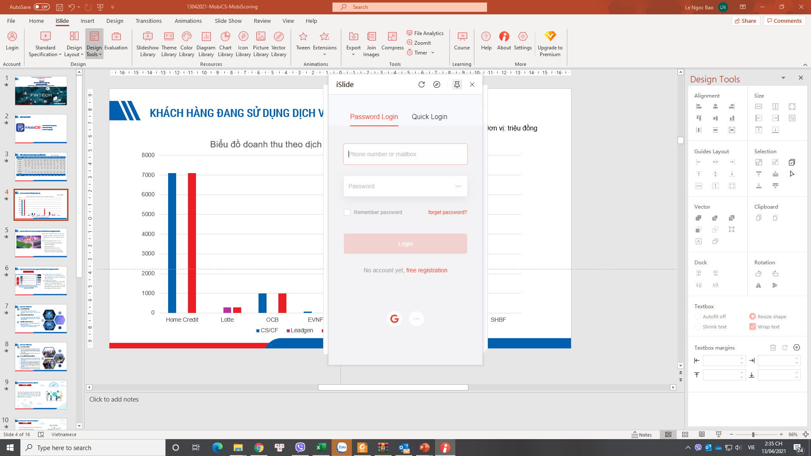Open the File menu

[11, 21]
